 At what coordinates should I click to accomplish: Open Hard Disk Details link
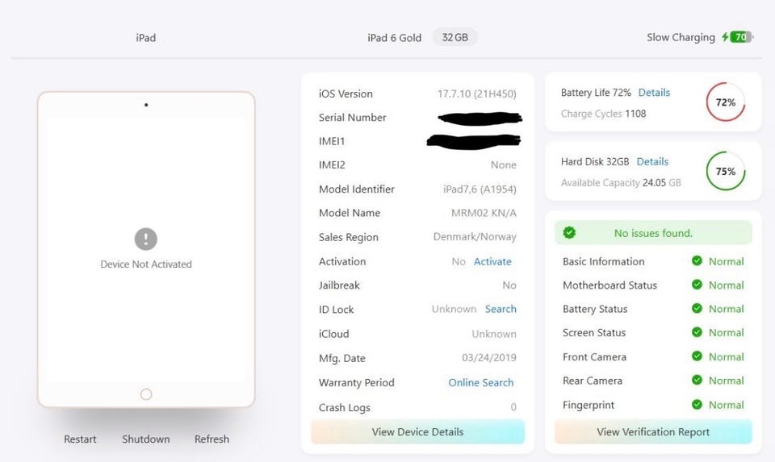(x=652, y=161)
